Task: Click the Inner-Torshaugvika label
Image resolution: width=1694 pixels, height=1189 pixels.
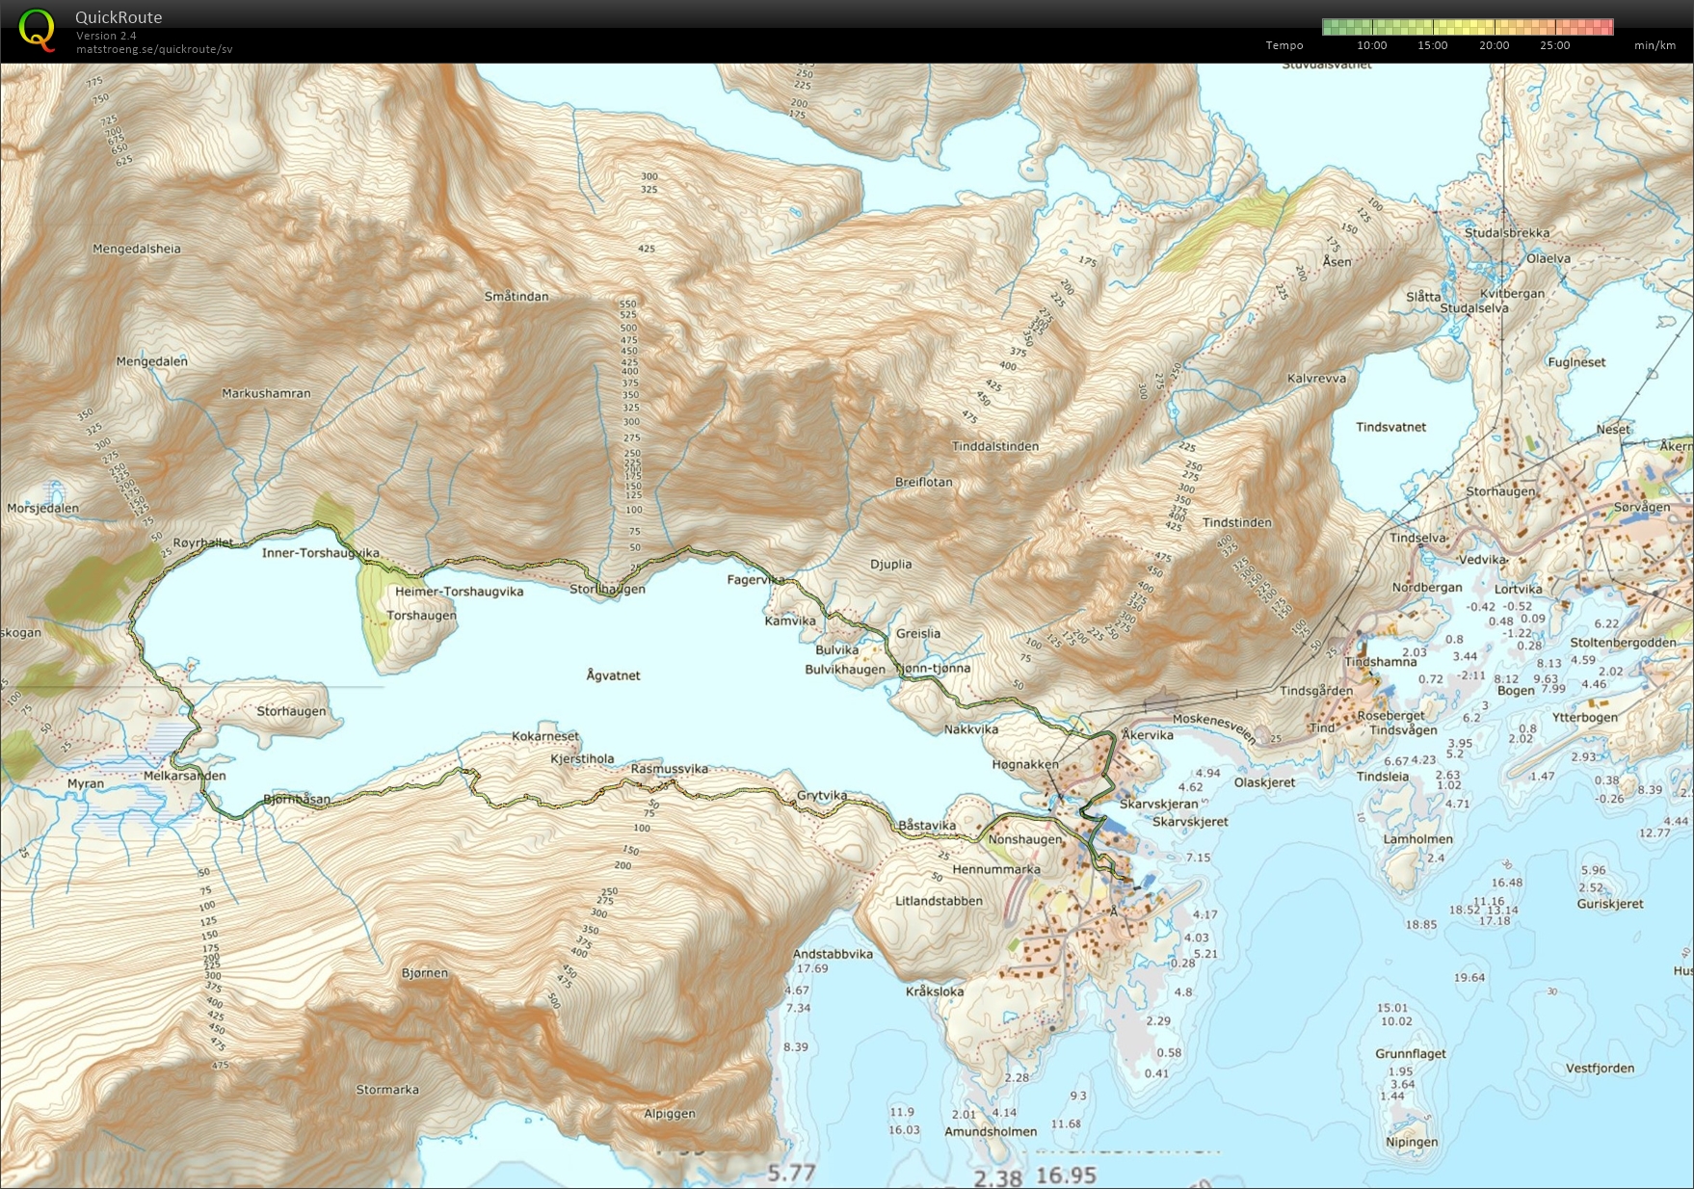Action: click(x=320, y=553)
